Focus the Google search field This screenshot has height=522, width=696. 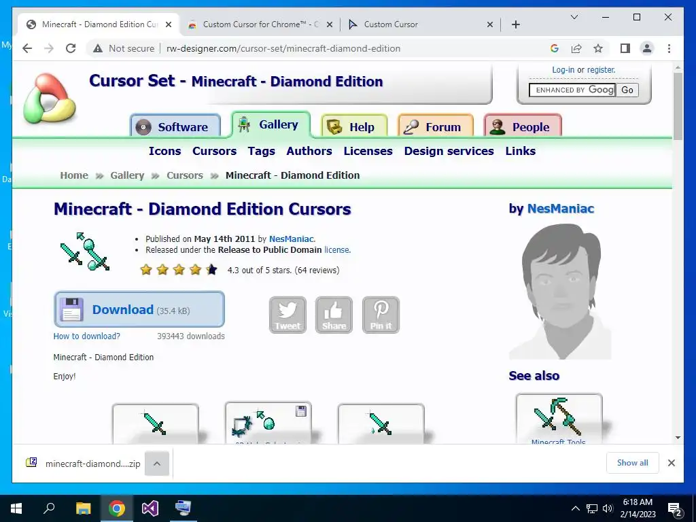click(x=572, y=90)
